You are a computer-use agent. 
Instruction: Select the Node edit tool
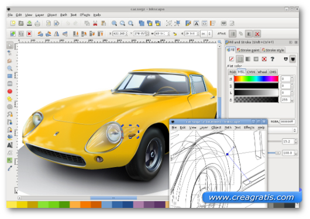pyautogui.click(x=10, y=53)
